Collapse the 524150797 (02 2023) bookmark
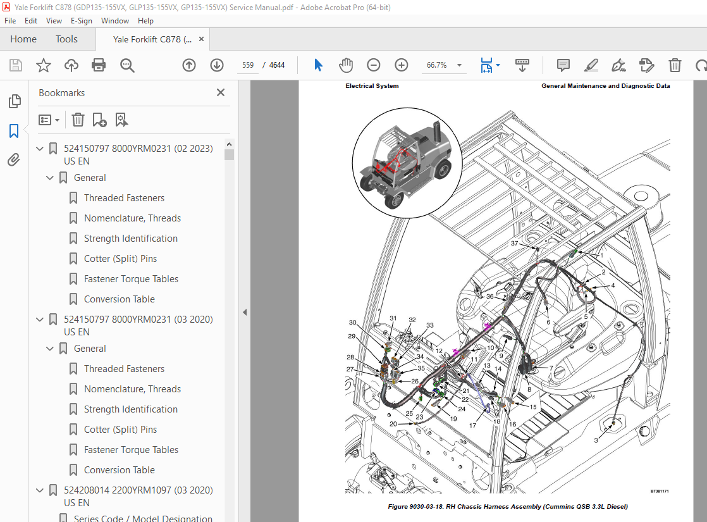The height and width of the screenshot is (522, 707). 40,149
